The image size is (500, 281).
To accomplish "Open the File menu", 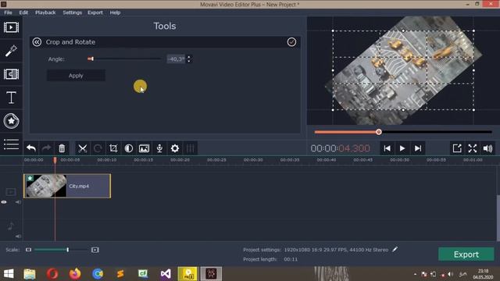I will [x=8, y=12].
